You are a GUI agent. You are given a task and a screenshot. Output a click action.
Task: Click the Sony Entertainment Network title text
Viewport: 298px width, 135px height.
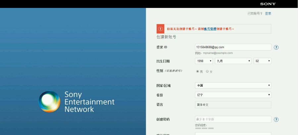[x=89, y=102]
